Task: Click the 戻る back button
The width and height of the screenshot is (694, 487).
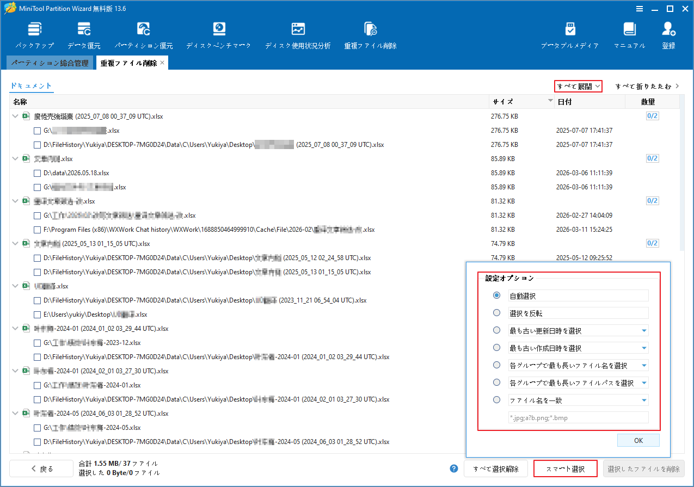Action: coord(41,468)
